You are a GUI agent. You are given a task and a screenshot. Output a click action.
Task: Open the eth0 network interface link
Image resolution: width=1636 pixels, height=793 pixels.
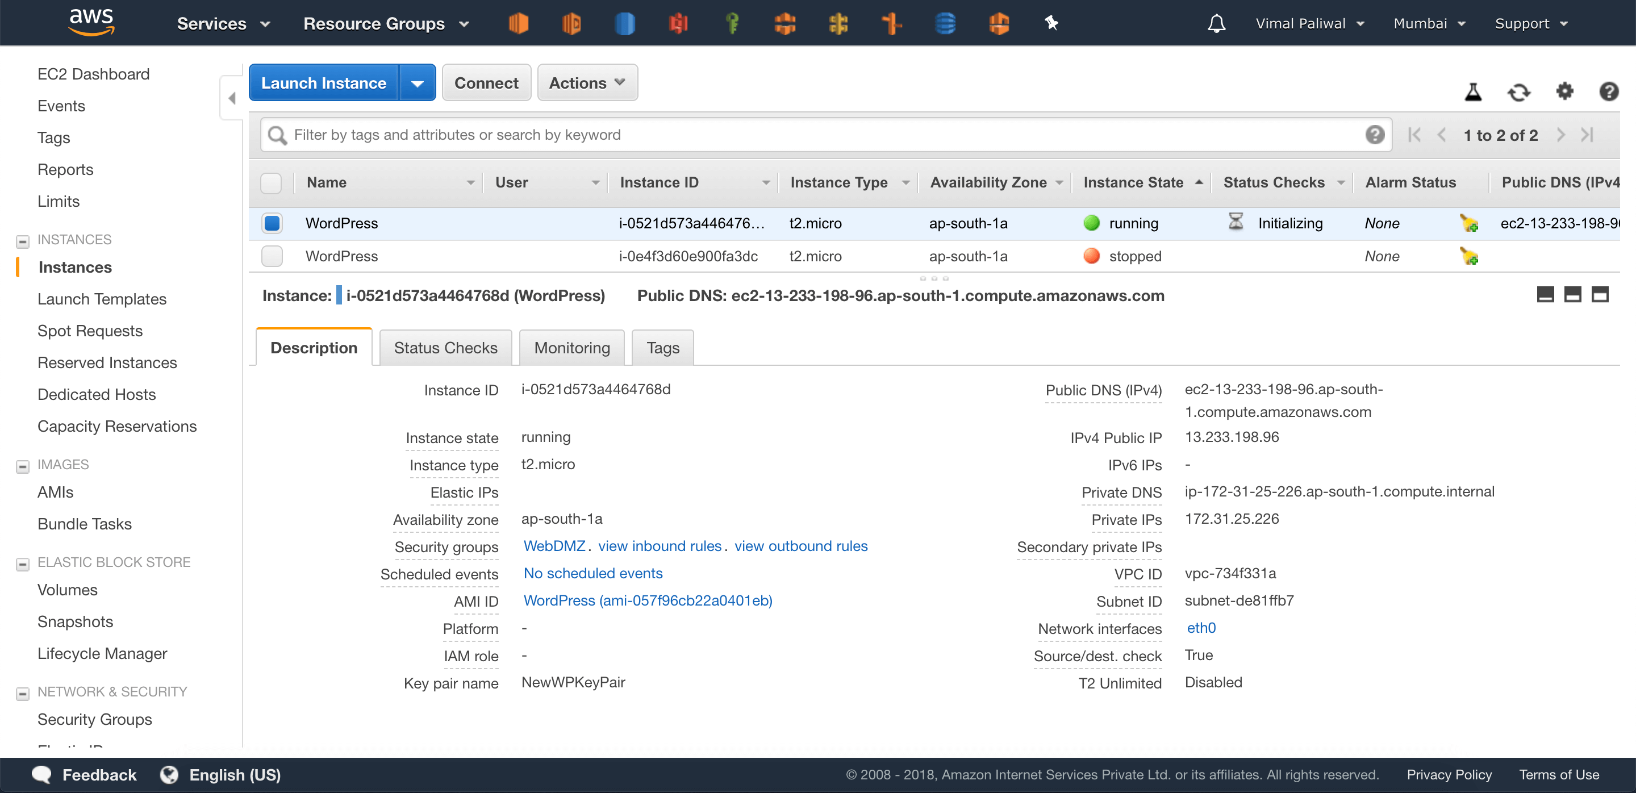[1201, 628]
